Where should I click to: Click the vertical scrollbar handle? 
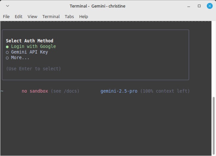point(214,125)
